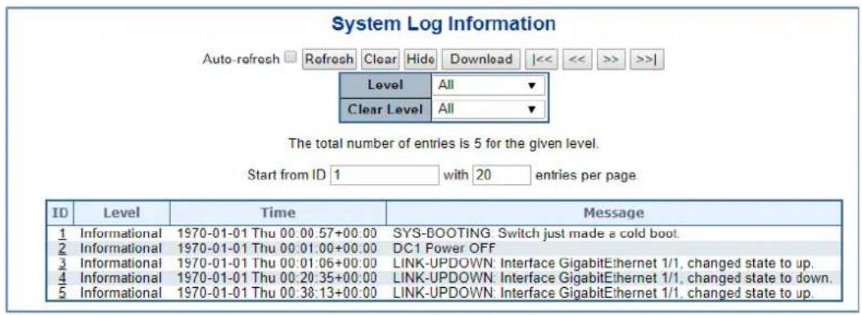Viewport: 862px width, 315px height.
Task: Click the Hide button
Action: pyautogui.click(x=421, y=59)
